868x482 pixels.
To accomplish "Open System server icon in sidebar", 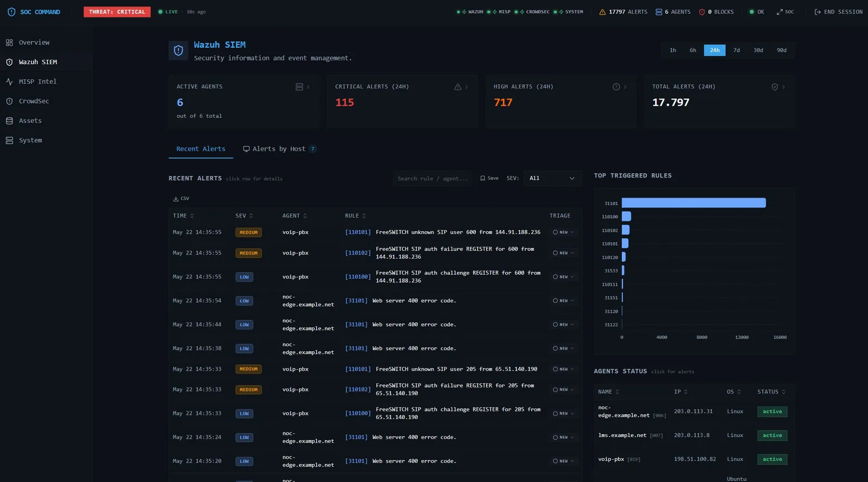I will [x=9, y=140].
